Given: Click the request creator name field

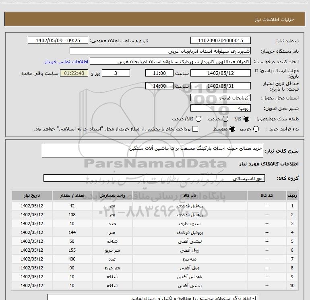Looking at the screenshot, I should (x=170, y=62).
